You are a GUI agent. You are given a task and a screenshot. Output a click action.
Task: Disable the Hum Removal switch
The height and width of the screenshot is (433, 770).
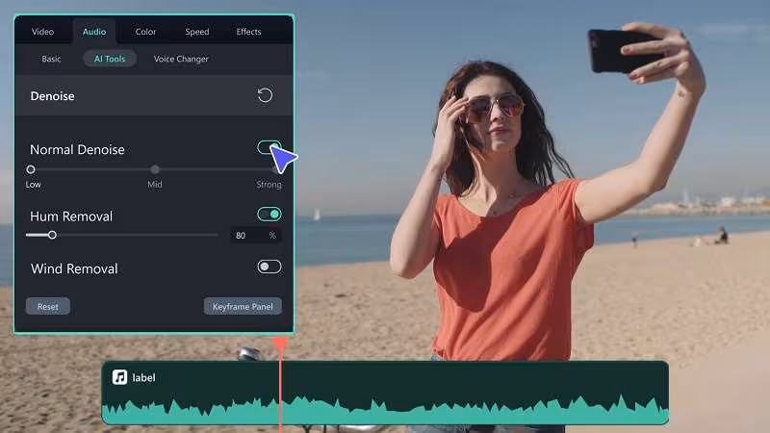[x=269, y=214]
